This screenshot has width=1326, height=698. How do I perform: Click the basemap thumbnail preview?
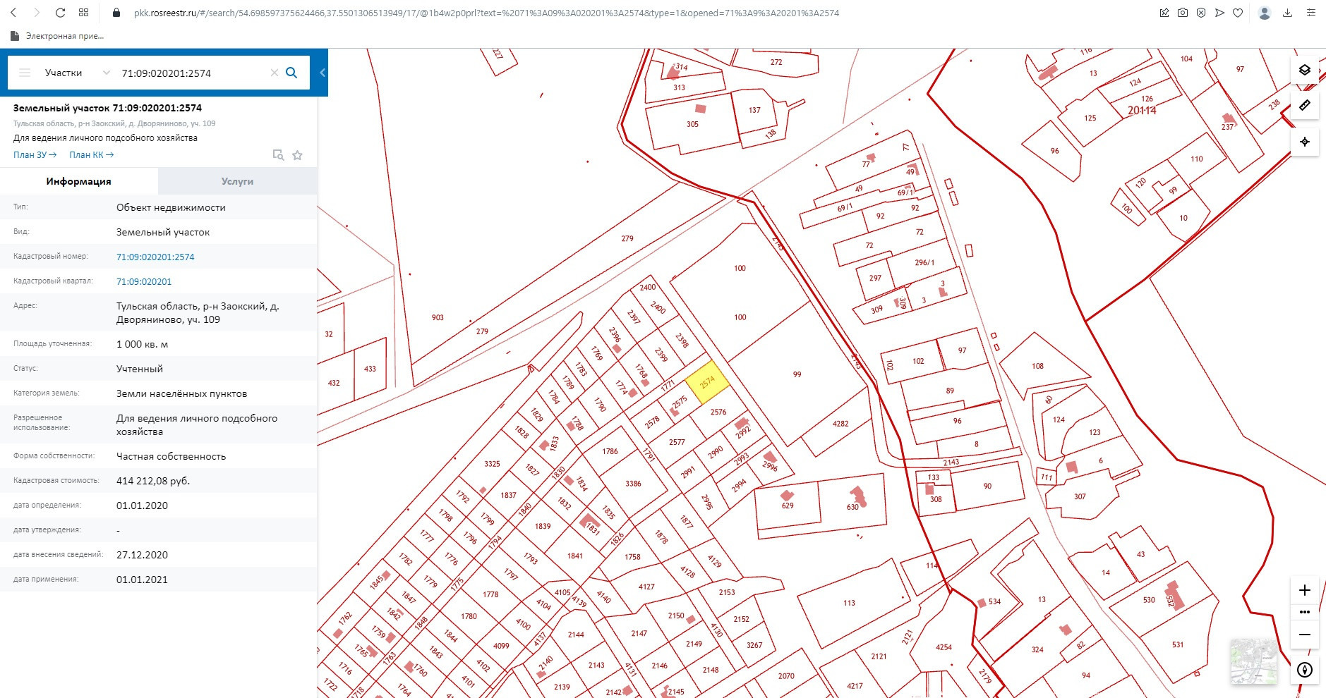pos(1253,661)
